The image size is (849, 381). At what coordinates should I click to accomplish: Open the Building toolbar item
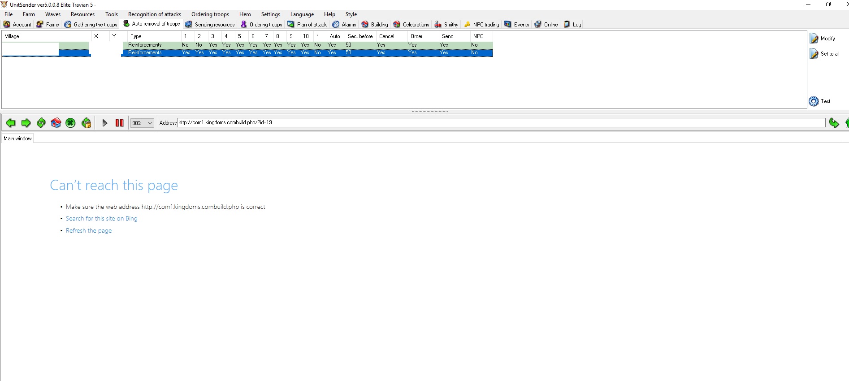pyautogui.click(x=375, y=24)
